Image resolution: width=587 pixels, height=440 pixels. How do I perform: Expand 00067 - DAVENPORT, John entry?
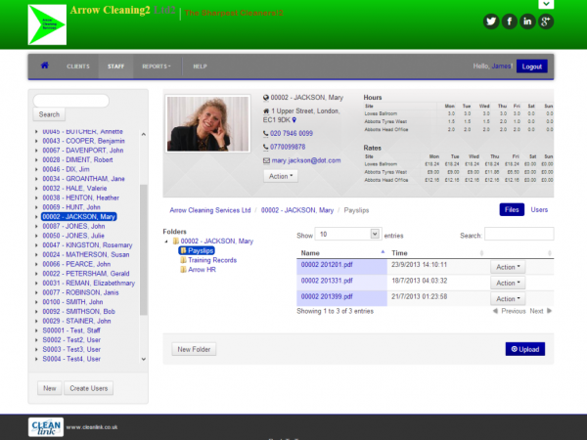pyautogui.click(x=36, y=151)
